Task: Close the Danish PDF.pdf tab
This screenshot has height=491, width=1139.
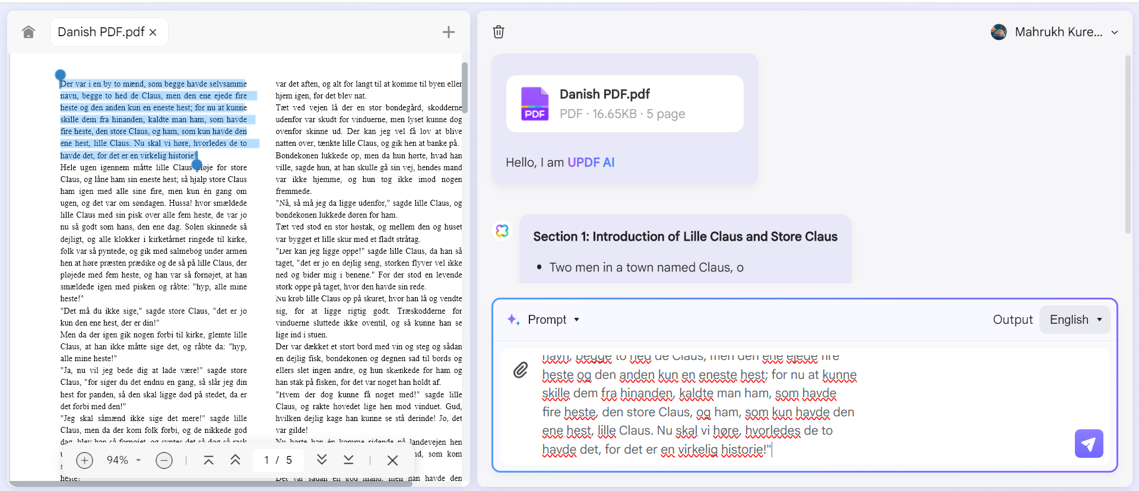Action: click(x=153, y=32)
